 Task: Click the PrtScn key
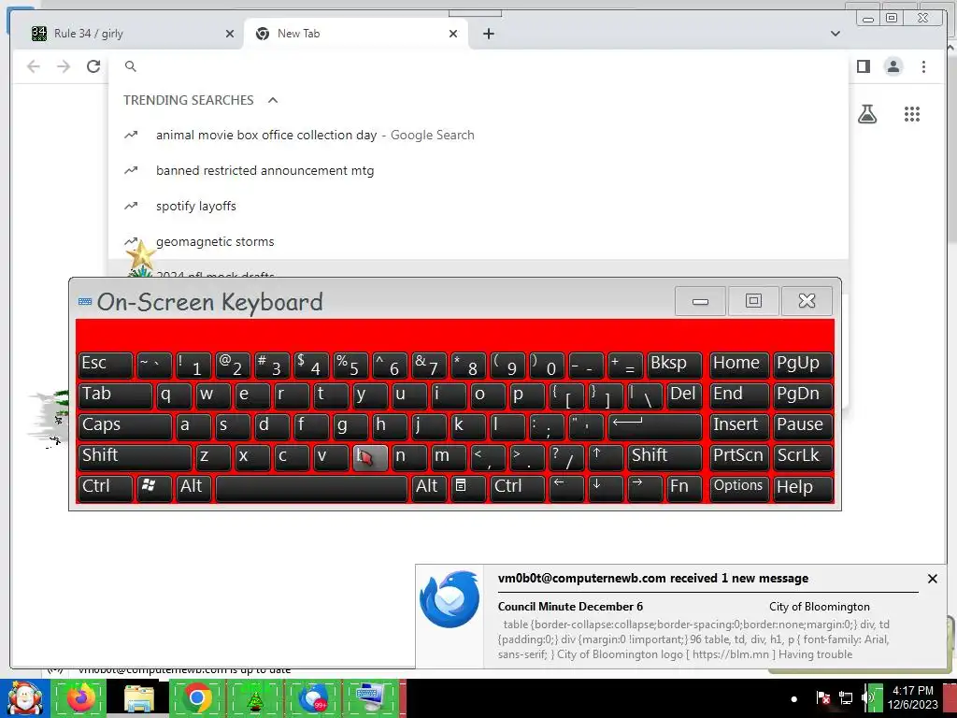[x=738, y=456]
